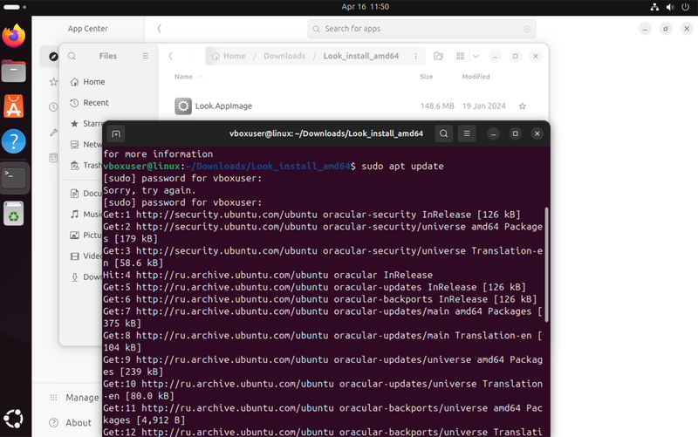
Task: Sort files by the Modified column
Action: 476,77
